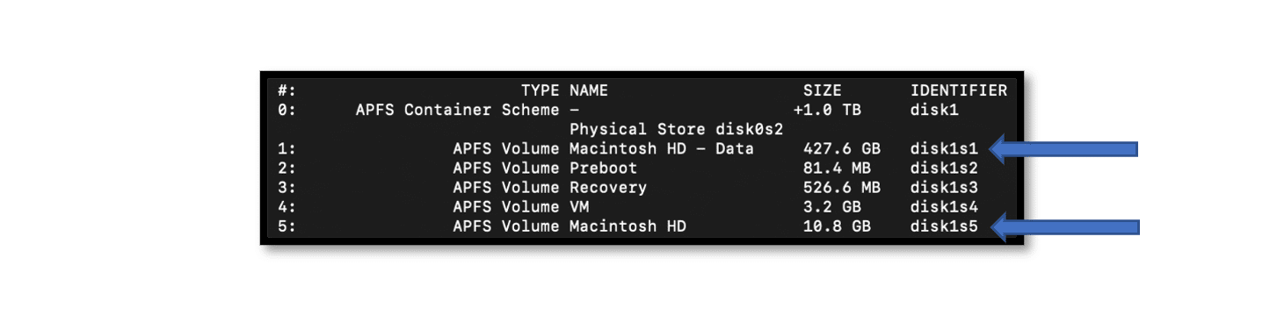Click the Physical Store disk0s2 line
Image resolution: width=1277 pixels, height=330 pixels.
[676, 130]
